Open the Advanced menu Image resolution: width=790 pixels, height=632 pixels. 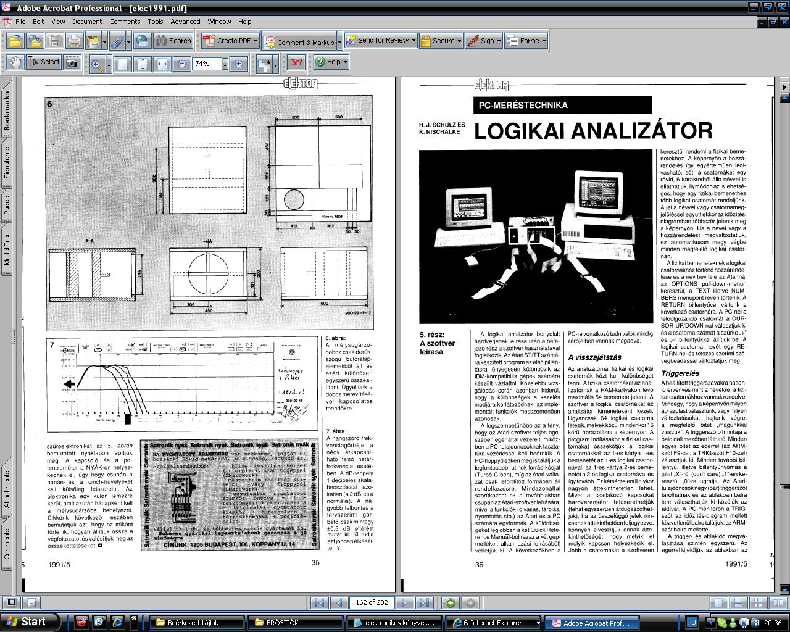(185, 21)
